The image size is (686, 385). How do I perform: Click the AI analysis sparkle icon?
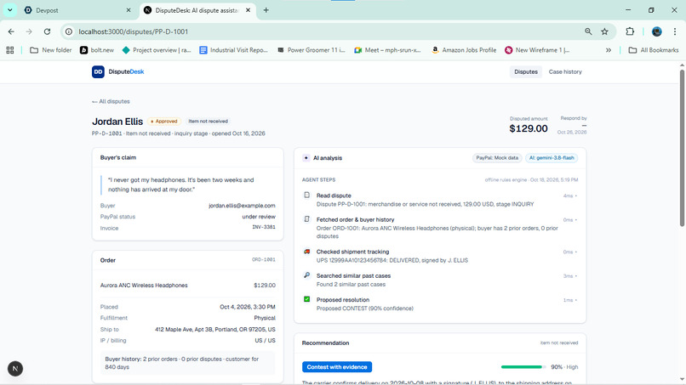(x=306, y=158)
